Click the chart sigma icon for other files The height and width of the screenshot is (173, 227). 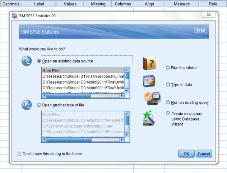click(x=27, y=105)
